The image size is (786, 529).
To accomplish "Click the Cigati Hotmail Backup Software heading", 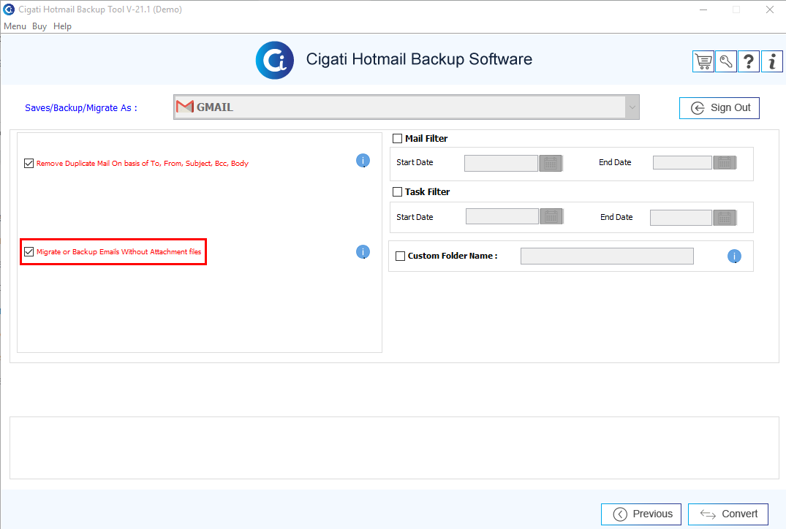I will click(x=419, y=59).
